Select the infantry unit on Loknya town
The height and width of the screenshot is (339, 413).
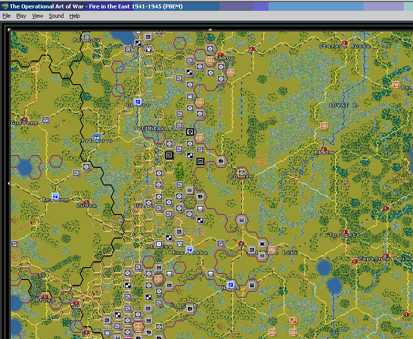tap(241, 173)
